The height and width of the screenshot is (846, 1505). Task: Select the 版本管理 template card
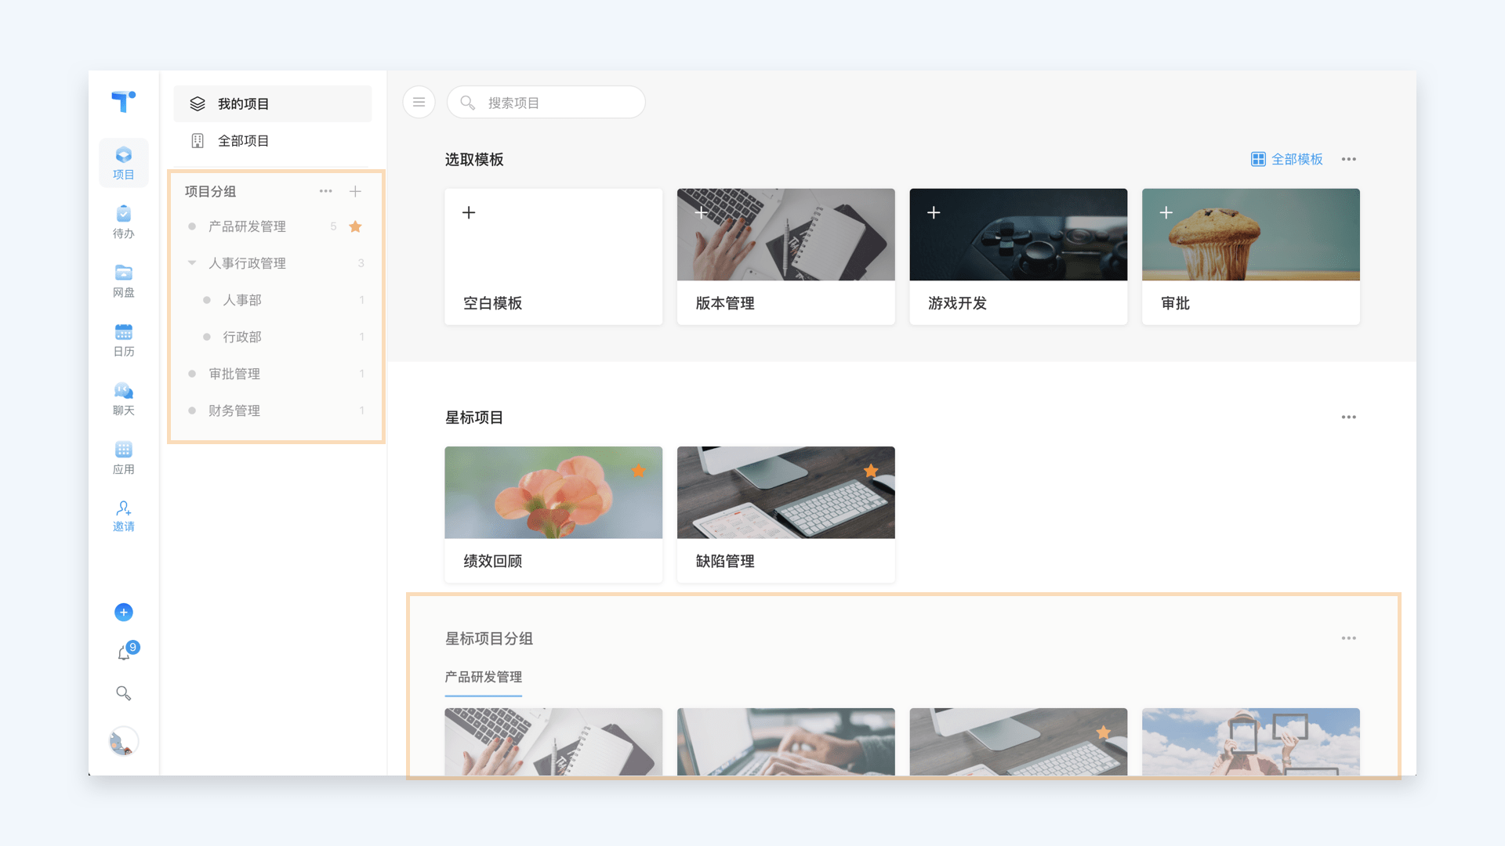pyautogui.click(x=785, y=255)
